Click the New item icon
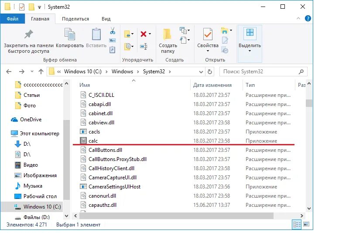This screenshot has height=233, width=349. (x=183, y=30)
